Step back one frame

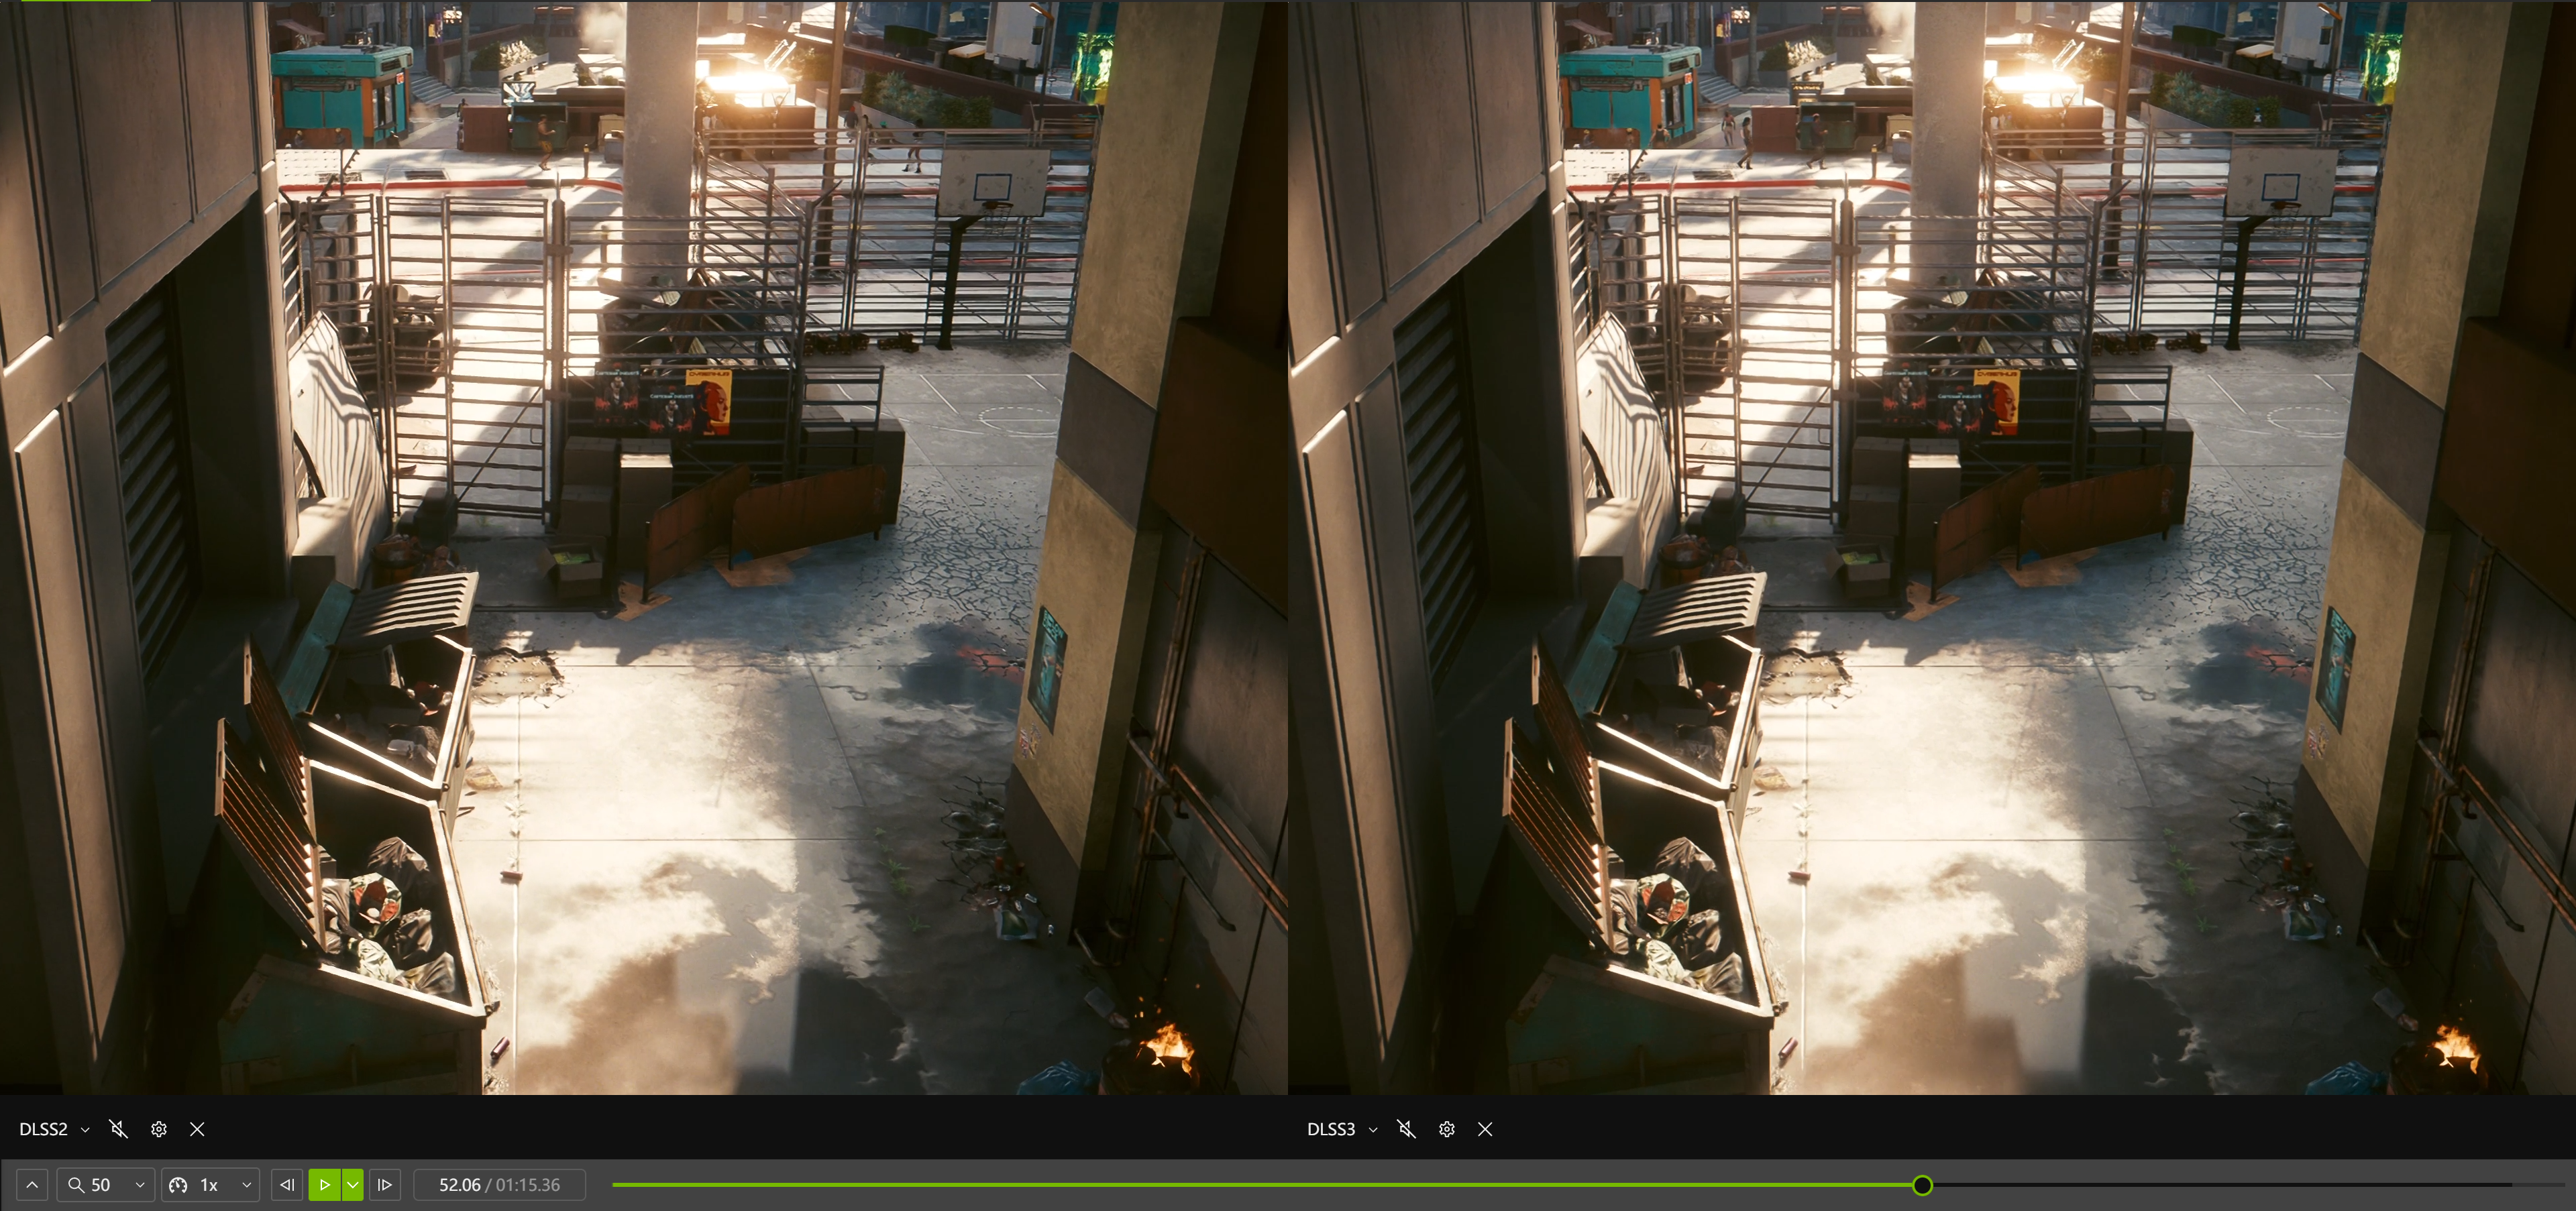click(287, 1185)
